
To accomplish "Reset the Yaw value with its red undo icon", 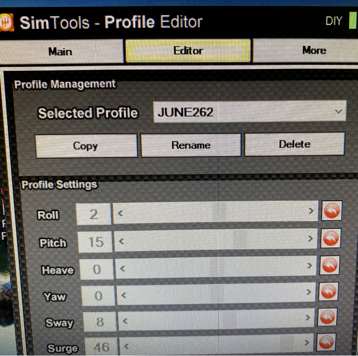I will click(329, 292).
